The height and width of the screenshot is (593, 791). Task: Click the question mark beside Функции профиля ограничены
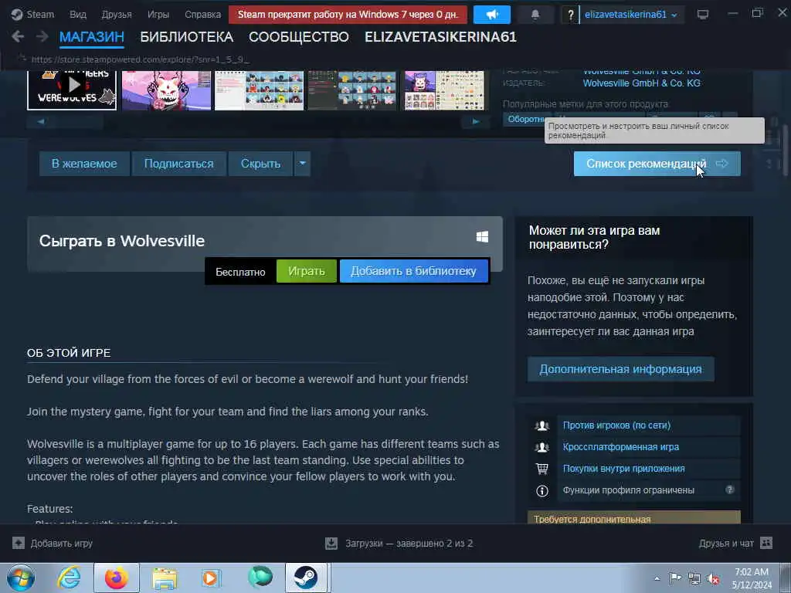point(729,490)
